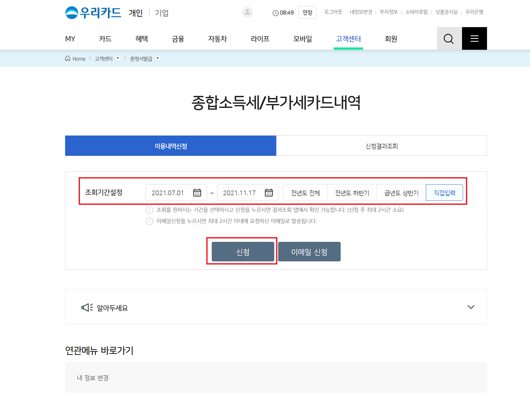Viewport: 530px width, 406px height.
Task: Open end date calendar picker icon
Action: pos(269,193)
